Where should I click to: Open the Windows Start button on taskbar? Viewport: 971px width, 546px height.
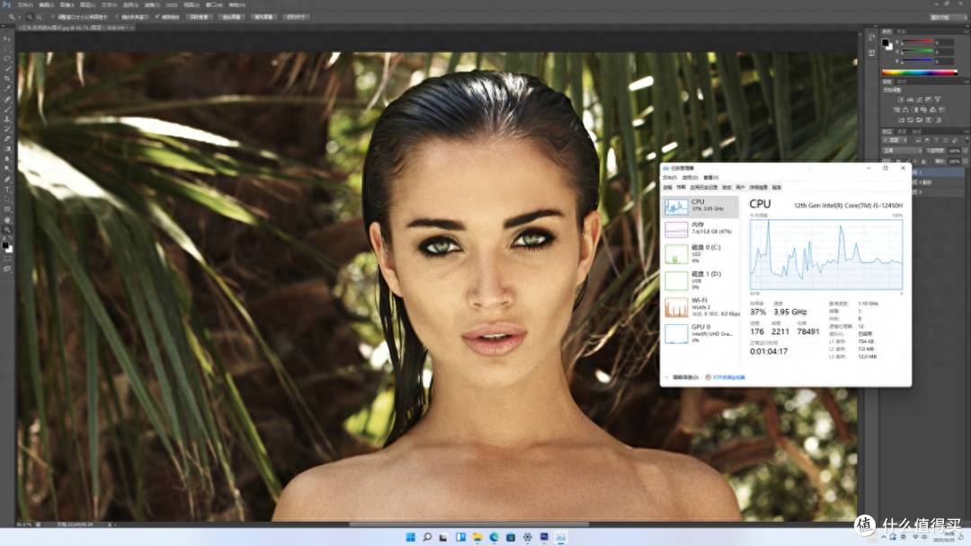tap(411, 537)
